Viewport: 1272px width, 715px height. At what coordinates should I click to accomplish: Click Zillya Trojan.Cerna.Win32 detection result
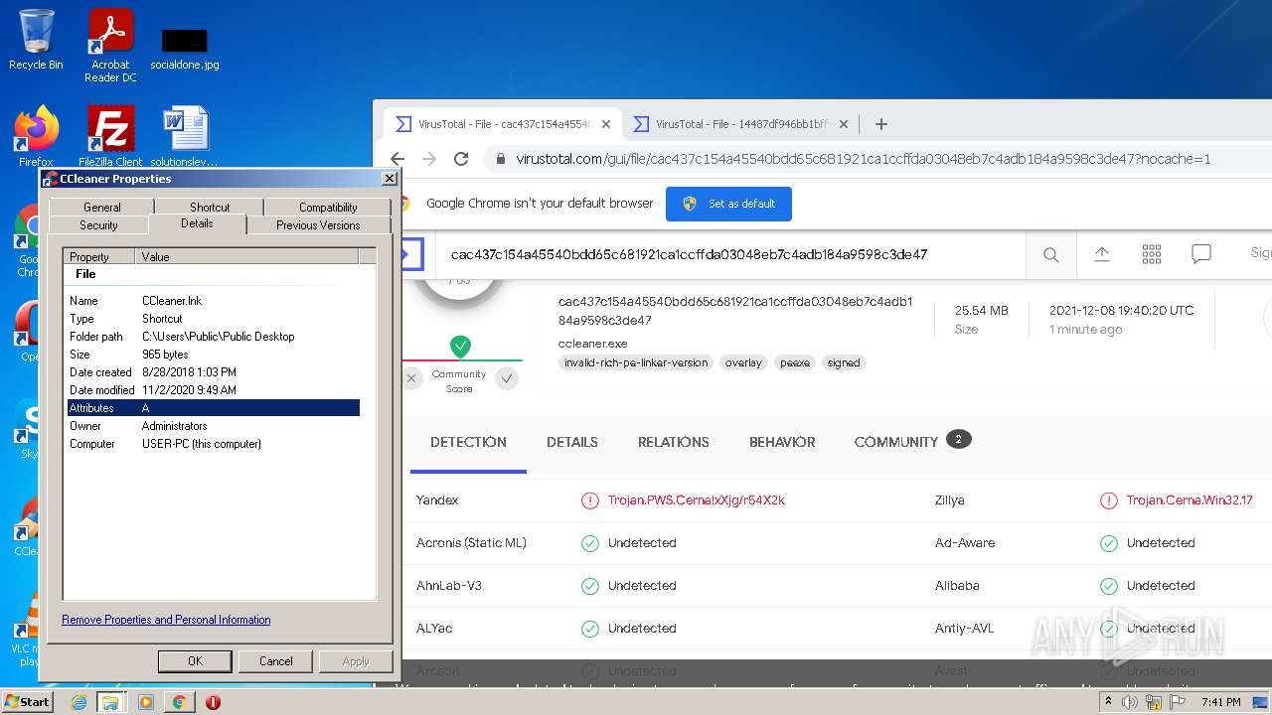(x=1190, y=500)
